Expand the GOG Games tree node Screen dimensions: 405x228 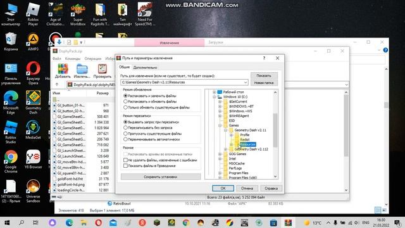click(x=220, y=154)
